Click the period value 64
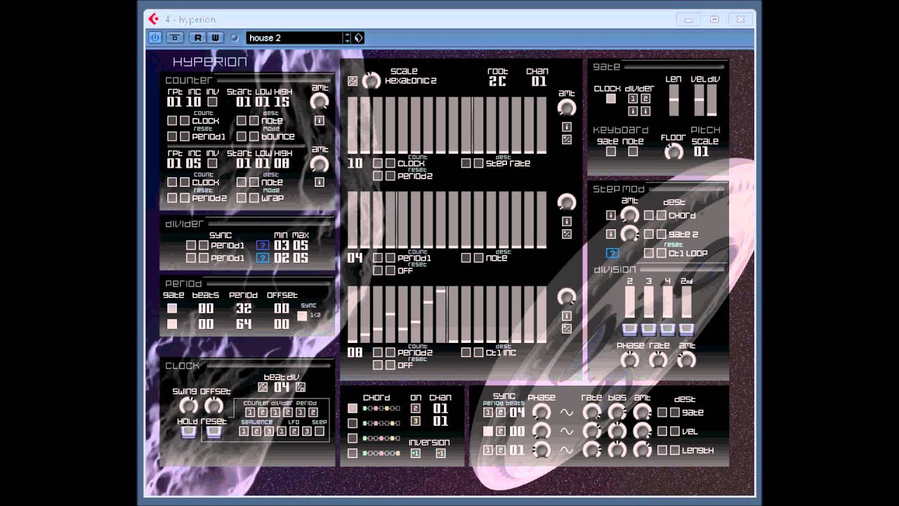 click(x=244, y=324)
